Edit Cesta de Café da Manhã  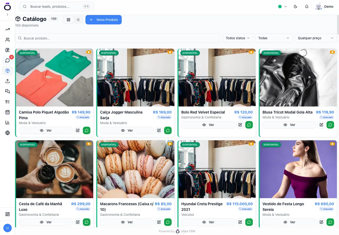(78, 222)
